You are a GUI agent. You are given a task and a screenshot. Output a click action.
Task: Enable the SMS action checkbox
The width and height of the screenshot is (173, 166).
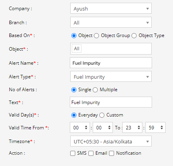(x=73, y=153)
